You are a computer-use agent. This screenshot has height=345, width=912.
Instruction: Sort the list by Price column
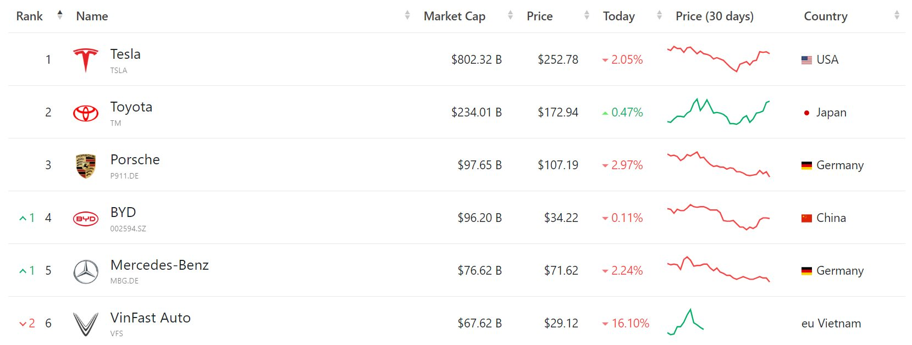point(587,15)
